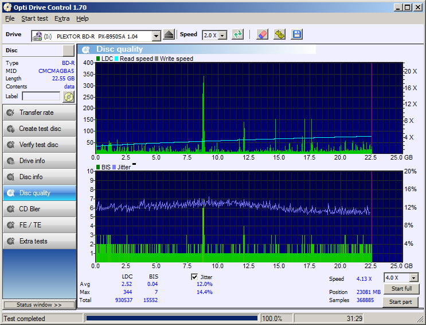426x325 pixels.
Task: Select the Disc quality test
Action: click(40, 193)
